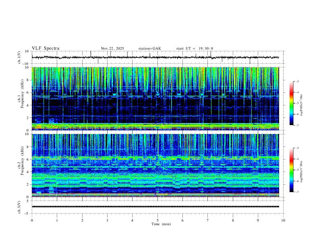319x247 pixels.
Task: Select the "start UT = 19:30:0" header text
Action: point(195,48)
